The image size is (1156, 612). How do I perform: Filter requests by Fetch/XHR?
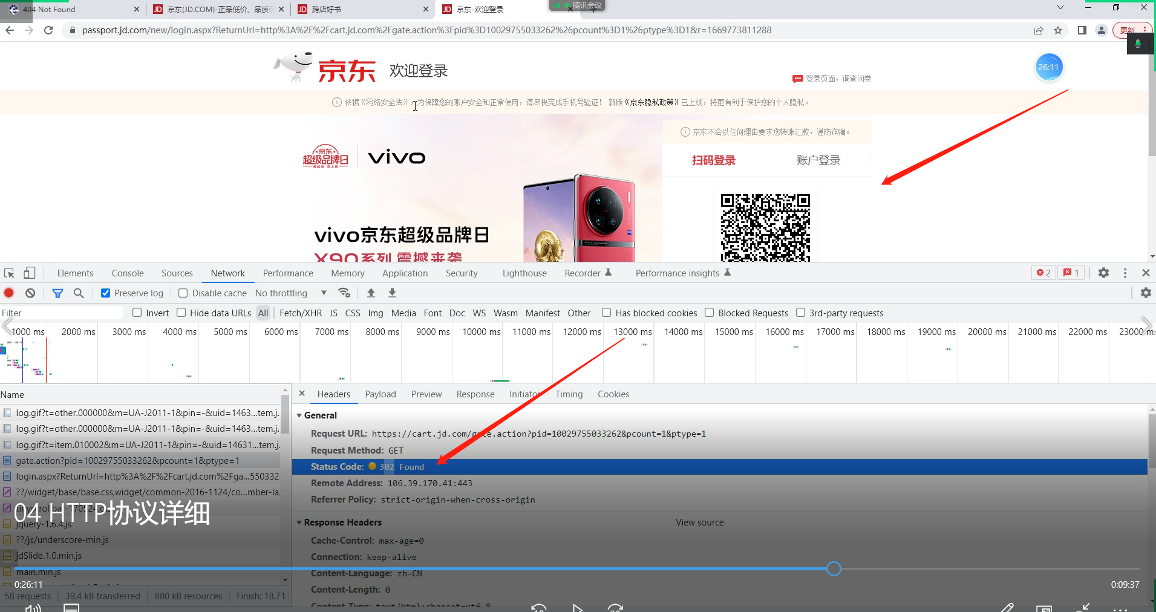[x=301, y=313]
